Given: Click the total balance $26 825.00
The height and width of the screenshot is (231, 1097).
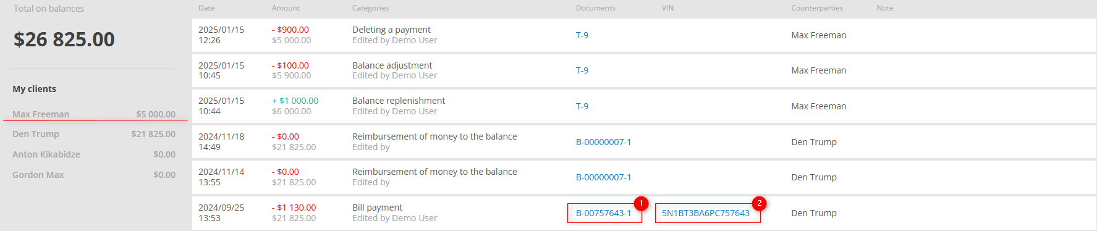Looking at the screenshot, I should tap(64, 40).
